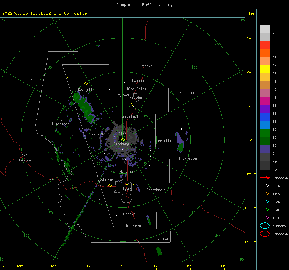Click the Ponoka label
This screenshot has height=270, width=289.
pyautogui.click(x=146, y=66)
